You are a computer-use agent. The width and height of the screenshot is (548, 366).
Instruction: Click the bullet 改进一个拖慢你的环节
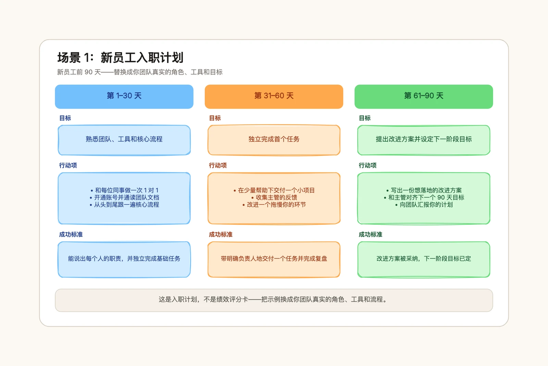click(274, 205)
